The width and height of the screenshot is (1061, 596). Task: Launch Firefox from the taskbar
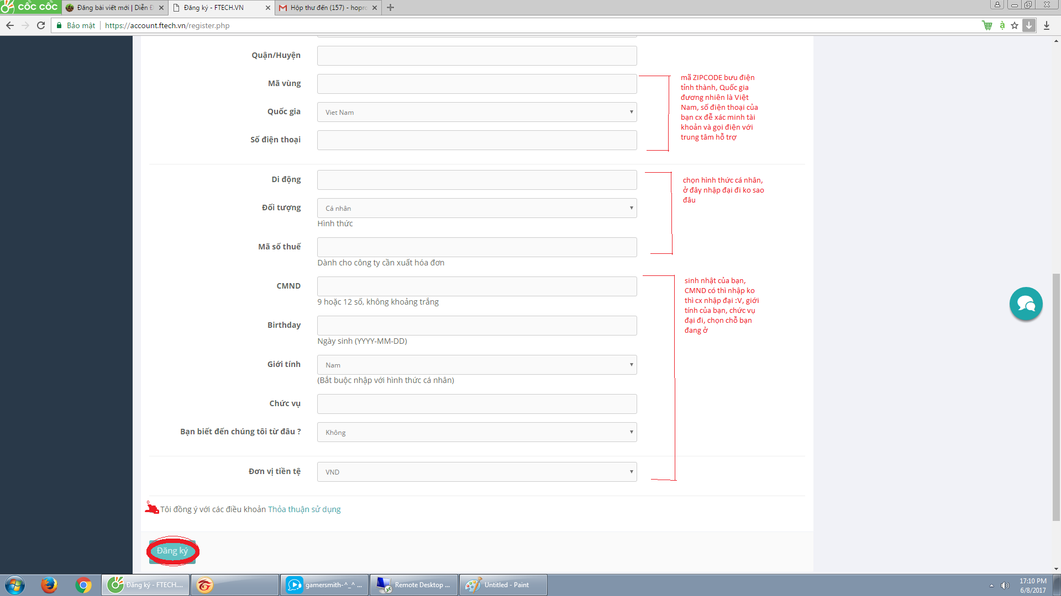49,585
